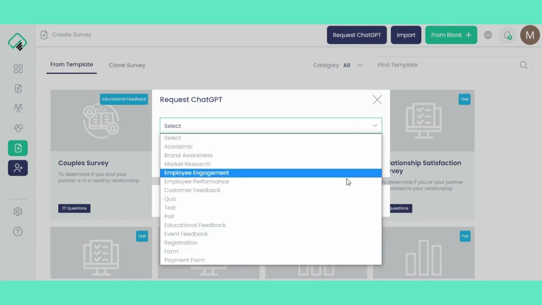Open the M user avatar menu
This screenshot has width=542, height=305.
[530, 35]
